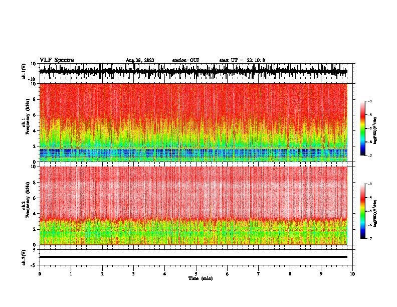Viewport: 397px width, 307px height.
Task: Click the "ch.1(V)" y-axis label
Action: 24,71
